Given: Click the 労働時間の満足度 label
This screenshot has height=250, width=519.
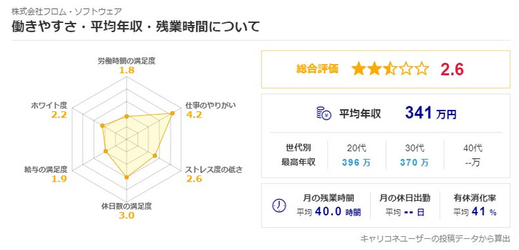Looking at the screenshot, I should 127,61.
